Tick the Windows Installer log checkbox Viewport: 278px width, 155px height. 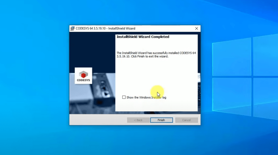(124, 97)
